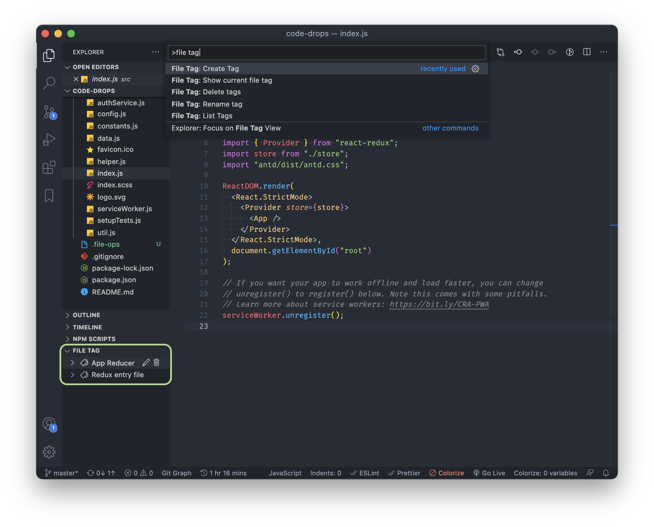Expand the NPM SCRIPTS section
The image size is (654, 527).
pos(67,339)
